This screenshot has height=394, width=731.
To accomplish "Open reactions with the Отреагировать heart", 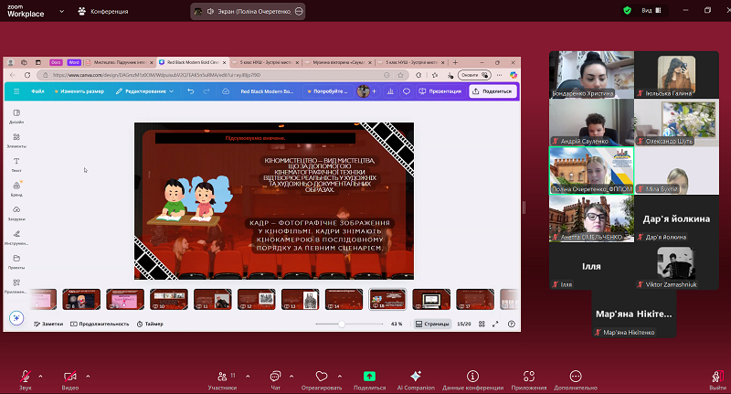I will (x=322, y=379).
